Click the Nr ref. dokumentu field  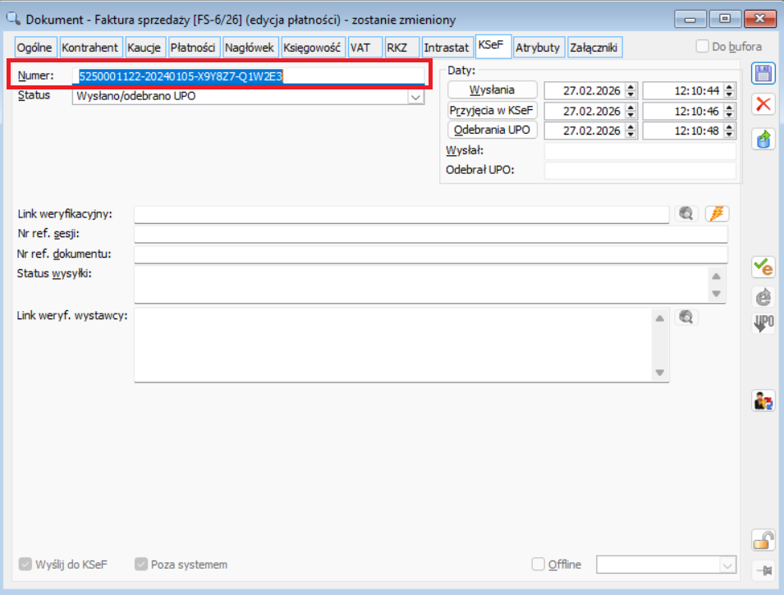coord(430,254)
